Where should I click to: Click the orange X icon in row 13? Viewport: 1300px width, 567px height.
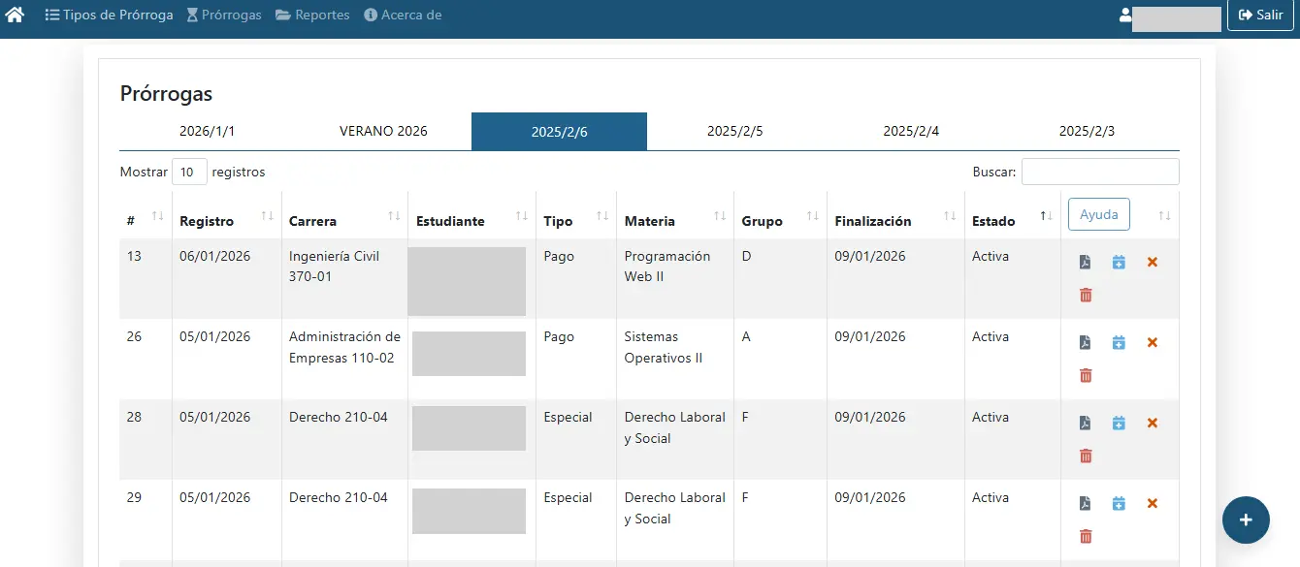pyautogui.click(x=1153, y=263)
